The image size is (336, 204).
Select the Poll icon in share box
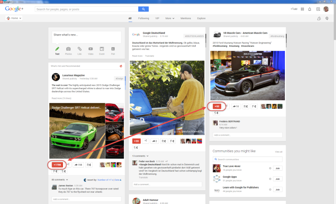pos(113,49)
